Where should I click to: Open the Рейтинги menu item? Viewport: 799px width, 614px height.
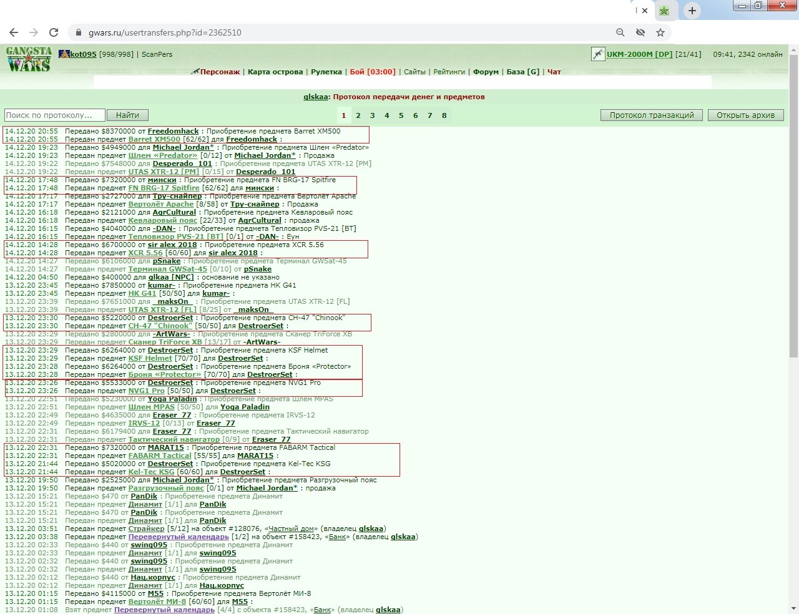click(449, 72)
